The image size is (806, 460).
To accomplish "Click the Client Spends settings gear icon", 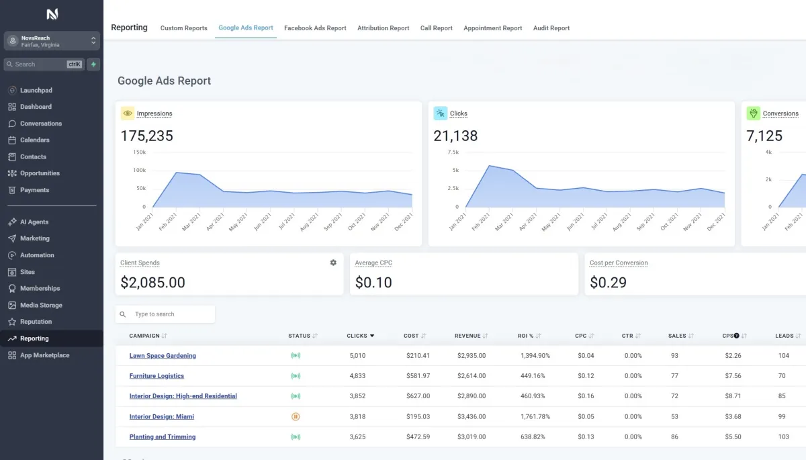I will (x=333, y=263).
